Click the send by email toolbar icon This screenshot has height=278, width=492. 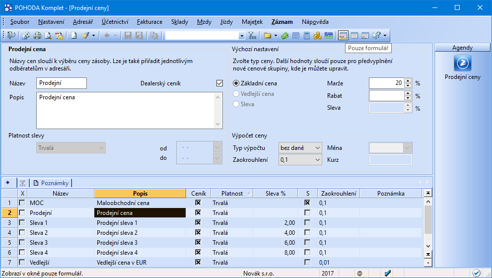pos(59,35)
